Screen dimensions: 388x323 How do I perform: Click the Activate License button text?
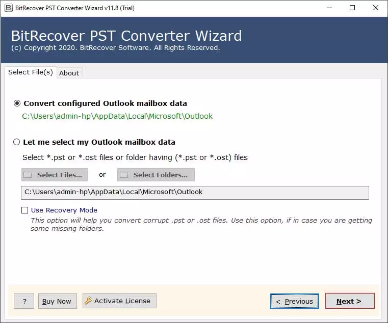(122, 301)
